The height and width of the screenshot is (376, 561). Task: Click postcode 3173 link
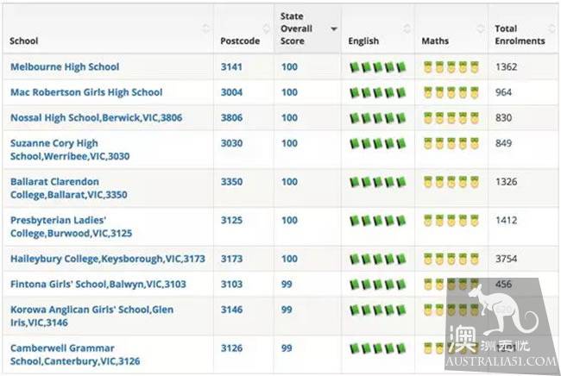click(231, 259)
